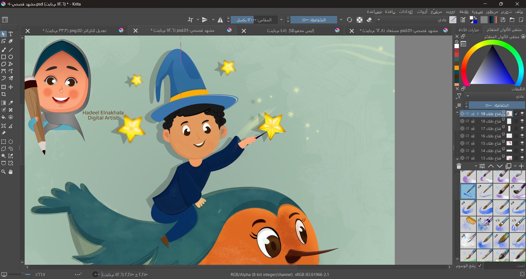Pick orange from the advanced color selector strip
Image resolution: width=526 pixels, height=279 pixels.
(458, 66)
